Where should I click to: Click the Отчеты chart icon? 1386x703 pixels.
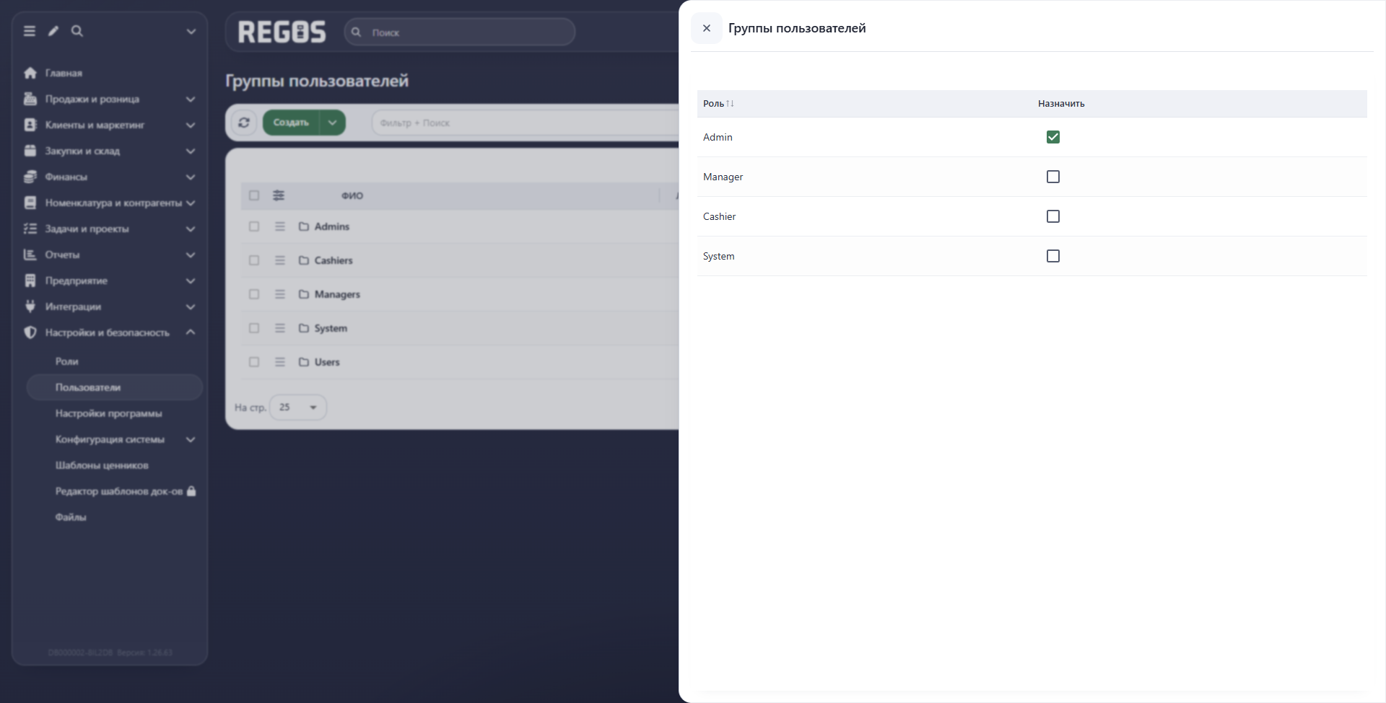30,255
